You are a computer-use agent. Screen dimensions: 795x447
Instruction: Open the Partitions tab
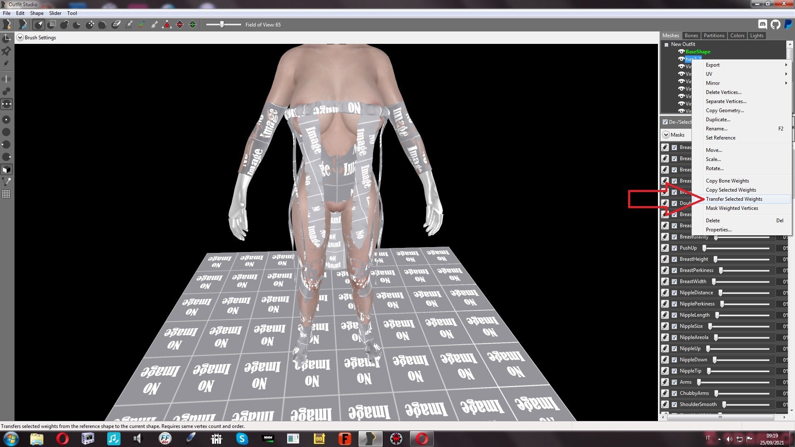pos(714,36)
